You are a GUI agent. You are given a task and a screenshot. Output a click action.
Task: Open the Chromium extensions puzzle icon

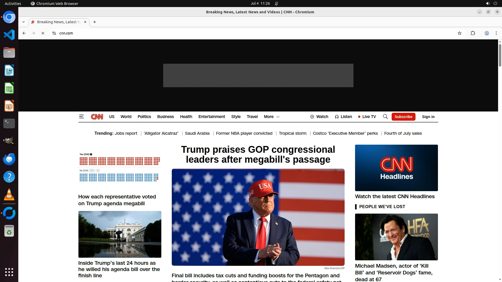coord(473,33)
